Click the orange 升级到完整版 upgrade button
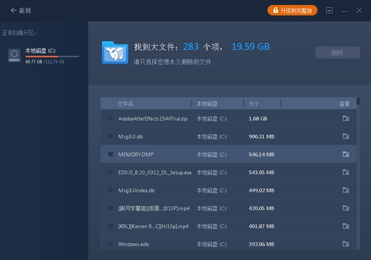Image resolution: width=371 pixels, height=260 pixels. [x=292, y=11]
